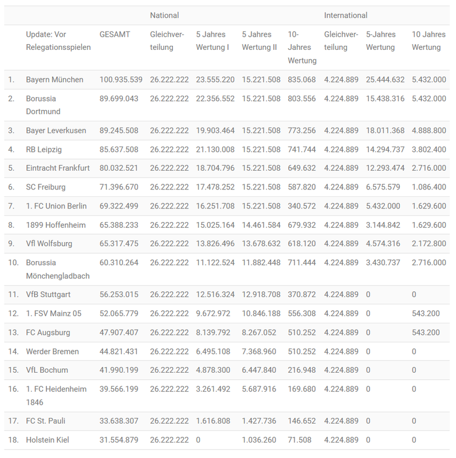This screenshot has height=458, width=456.
Task: Select the '1. FC Union Berlin' name
Action: point(56,206)
